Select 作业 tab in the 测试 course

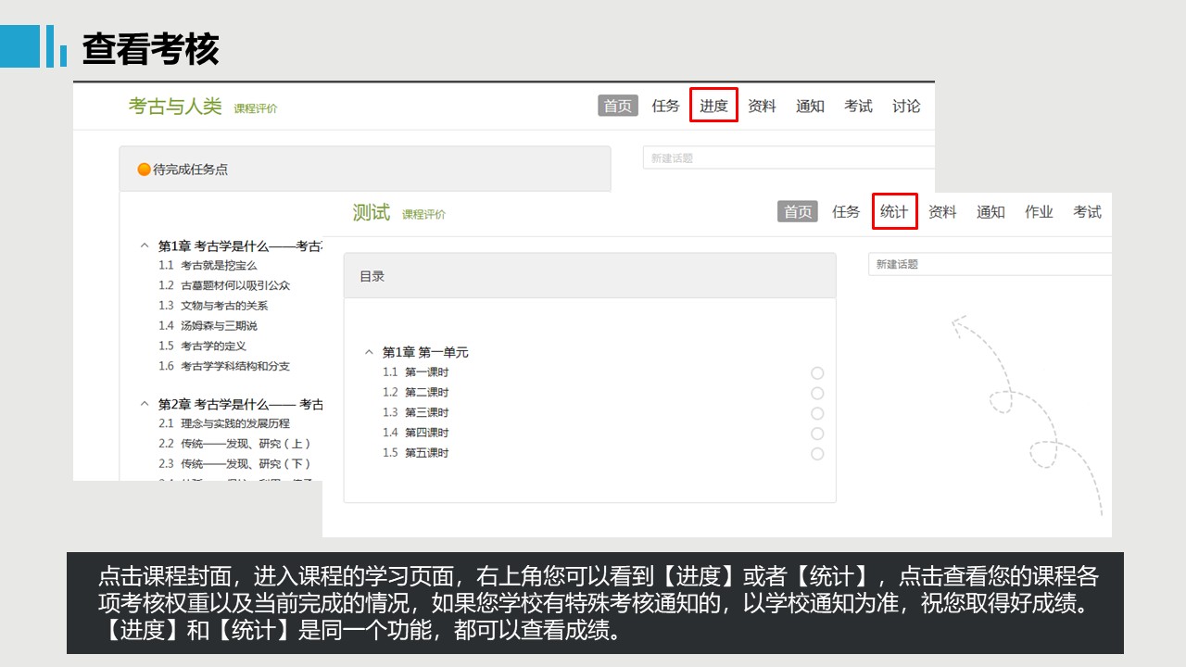click(1039, 212)
